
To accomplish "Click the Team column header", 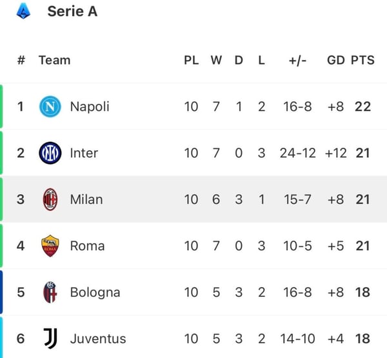I will point(55,60).
